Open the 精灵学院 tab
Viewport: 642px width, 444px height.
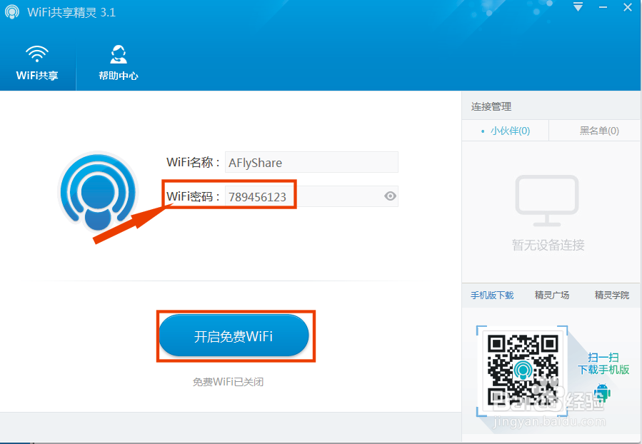point(612,295)
